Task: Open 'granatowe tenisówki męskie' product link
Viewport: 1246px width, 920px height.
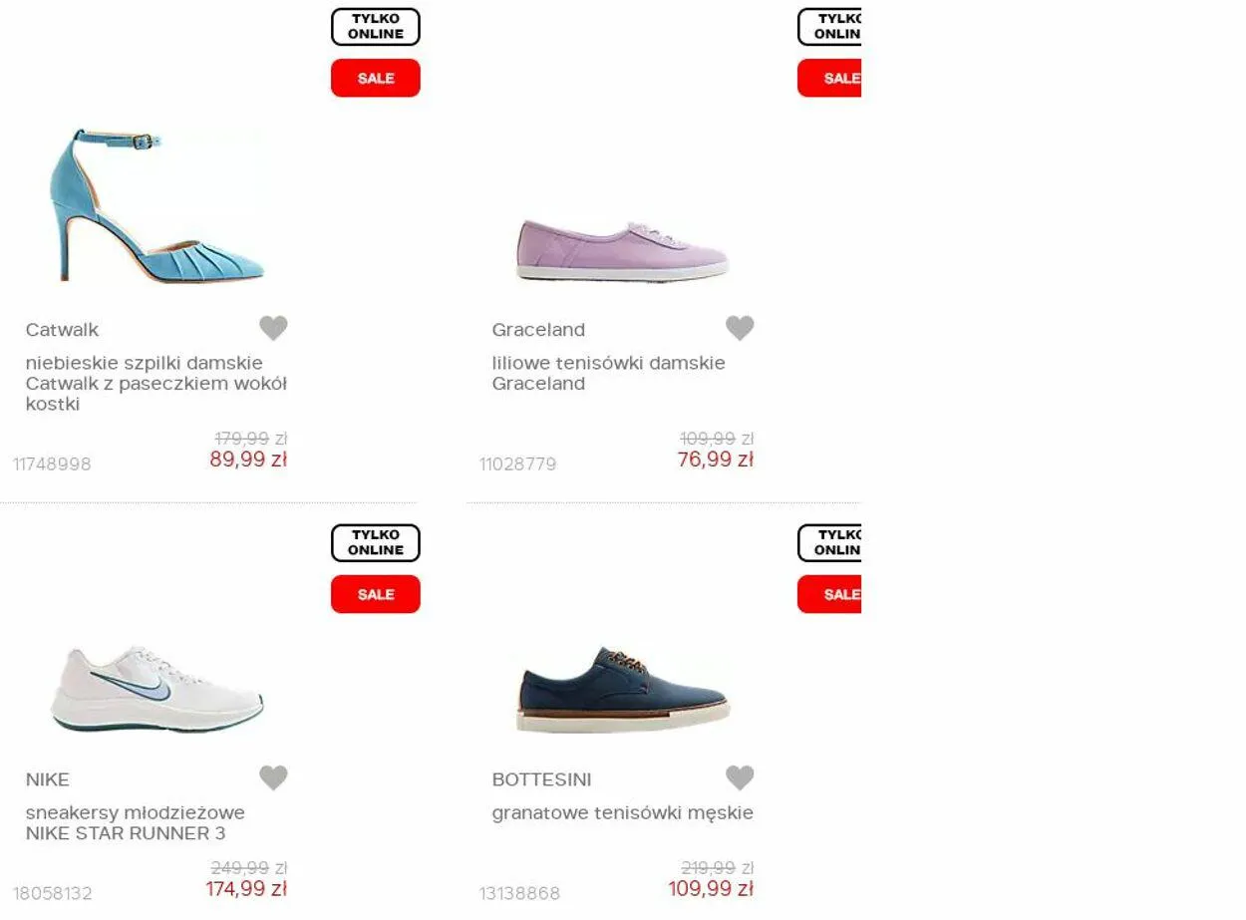Action: pos(622,812)
